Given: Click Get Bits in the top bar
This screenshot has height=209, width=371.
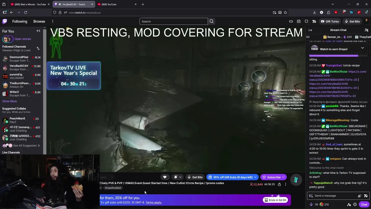Looking at the screenshot, I should click(x=352, y=21).
